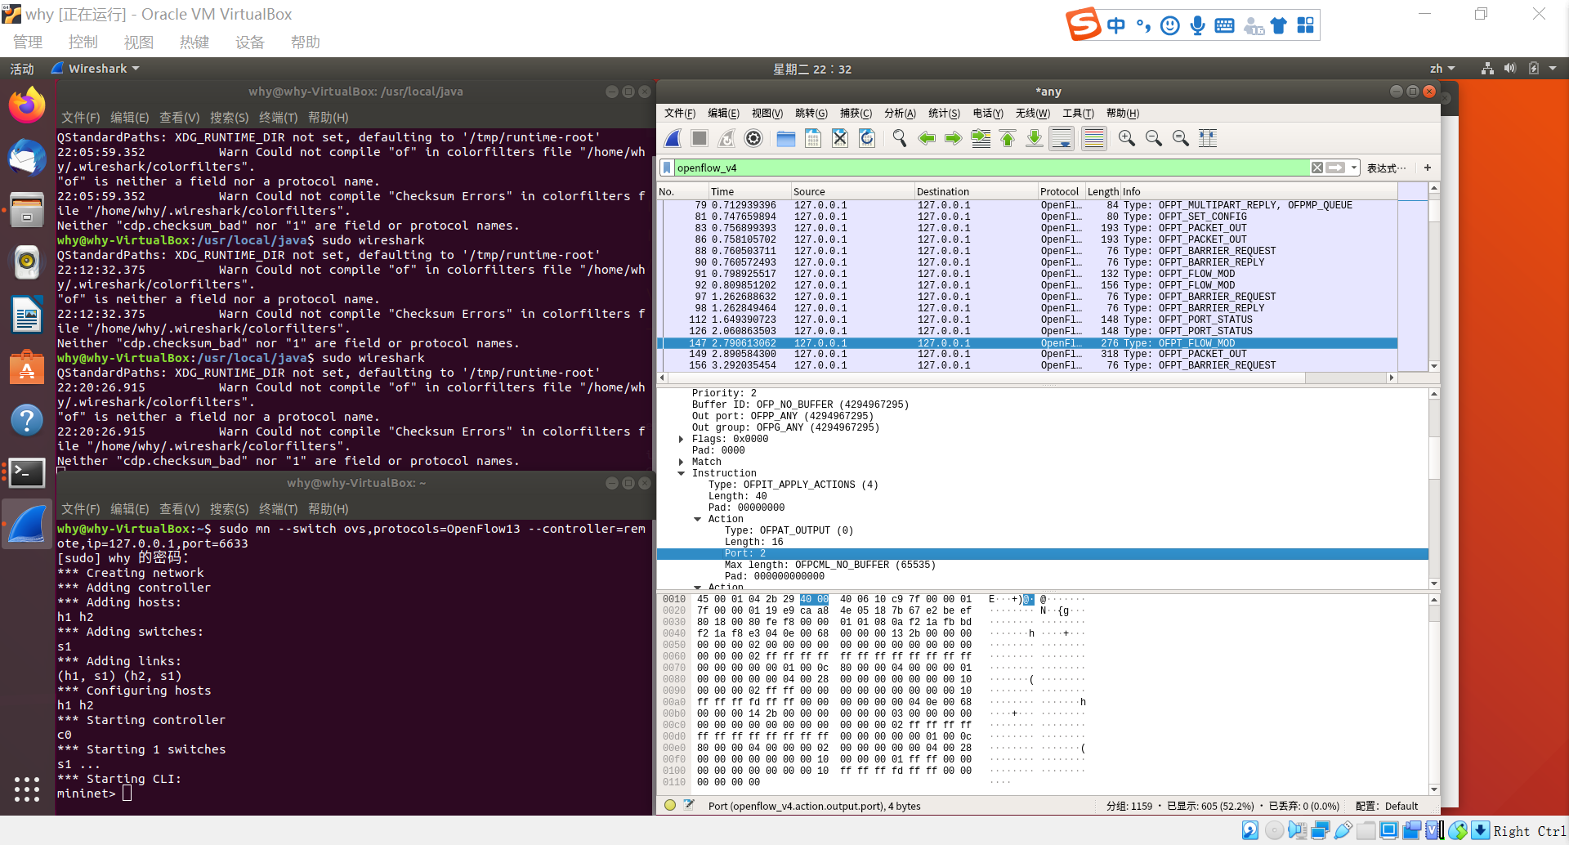
Task: Go back to previous packet
Action: 927,139
